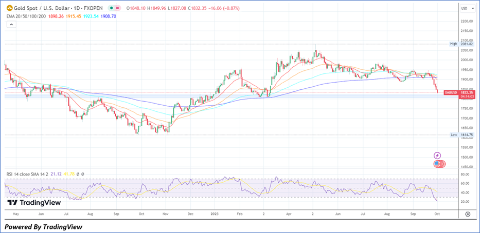Click the Low 1614.75 price label
The height and width of the screenshot is (233, 480).
462,134
